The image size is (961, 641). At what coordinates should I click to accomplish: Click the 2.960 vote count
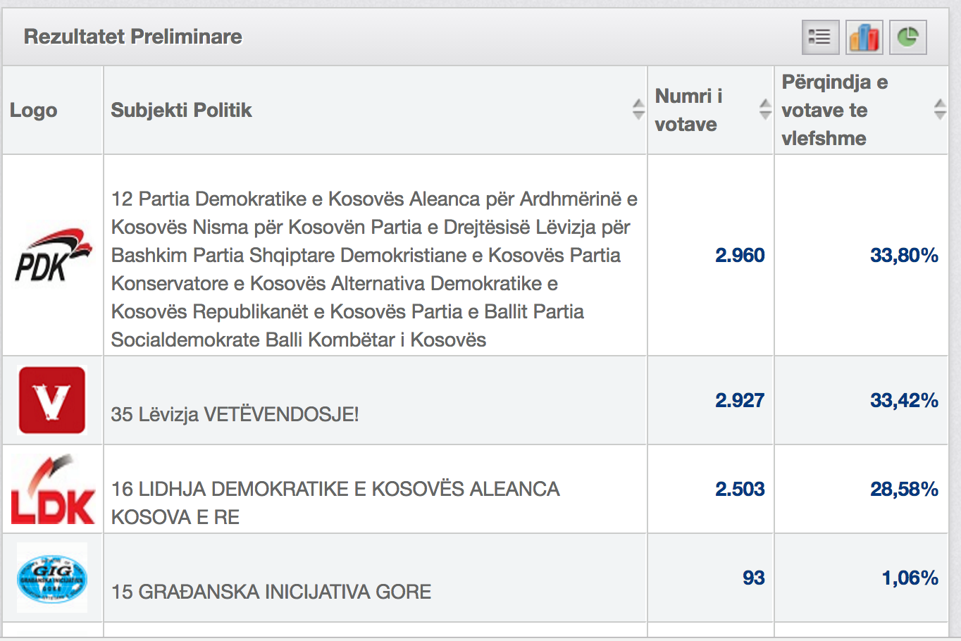coord(740,255)
